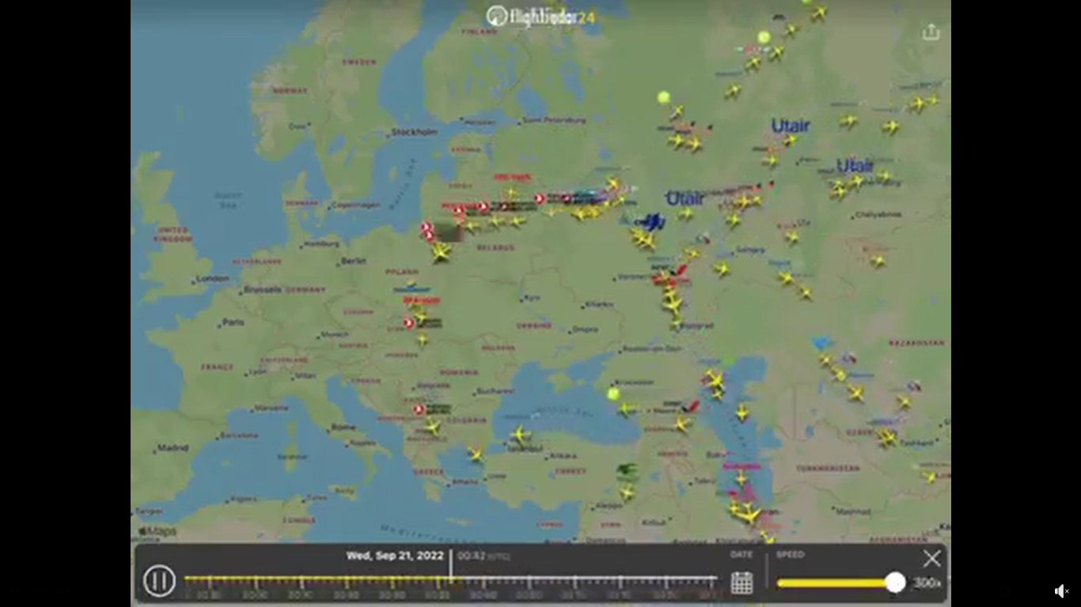Click the Athens city label
1081x607 pixels.
point(465,481)
